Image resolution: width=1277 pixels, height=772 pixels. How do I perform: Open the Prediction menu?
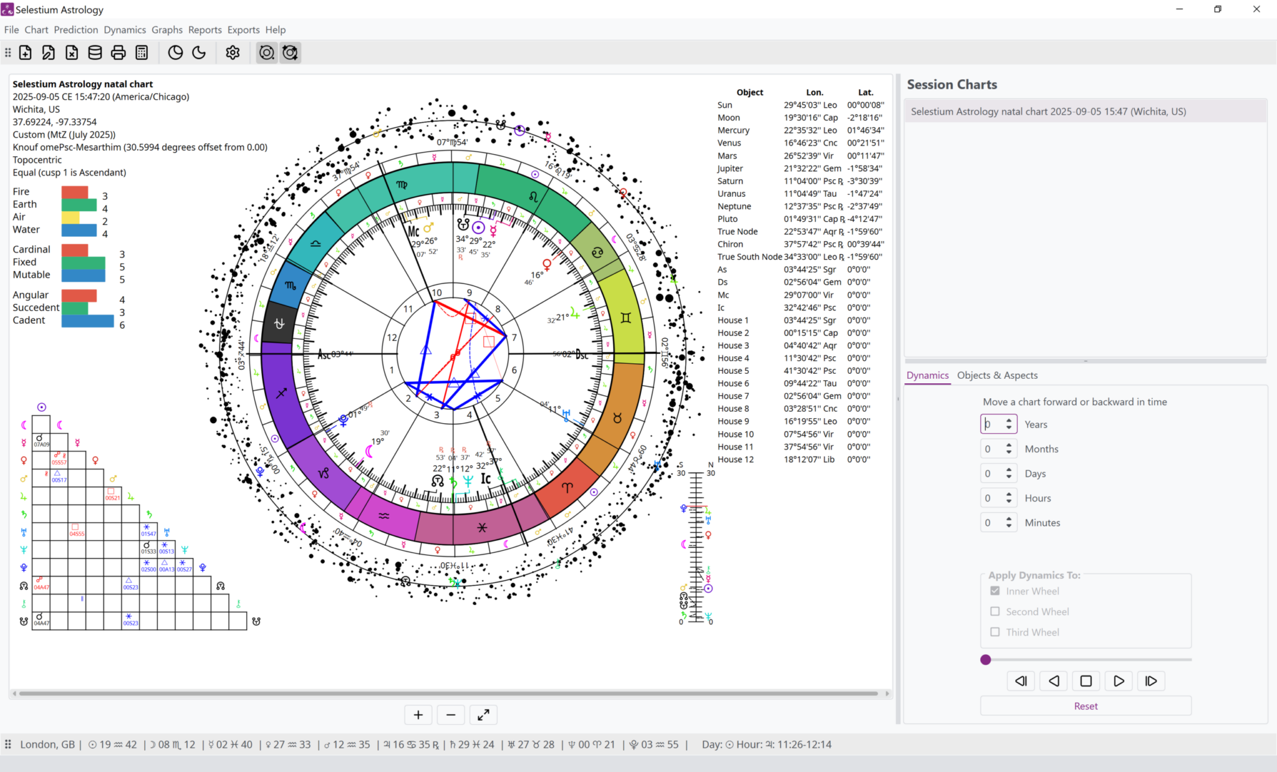[75, 29]
